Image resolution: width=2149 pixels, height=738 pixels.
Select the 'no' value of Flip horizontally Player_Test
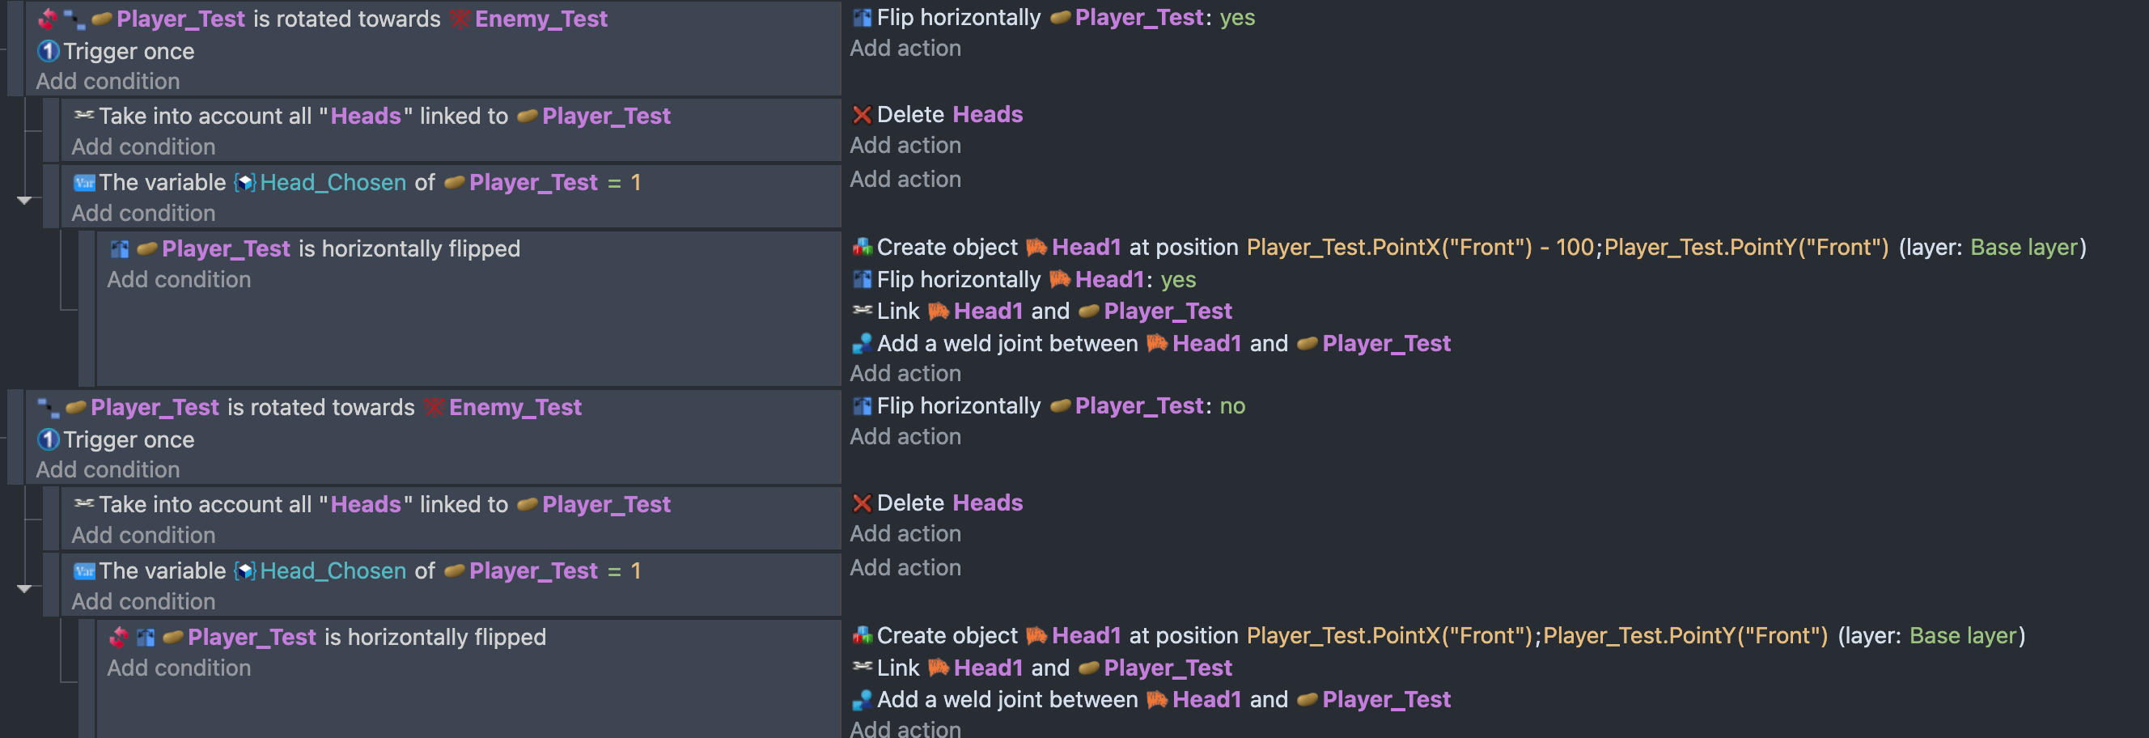[x=1232, y=406]
